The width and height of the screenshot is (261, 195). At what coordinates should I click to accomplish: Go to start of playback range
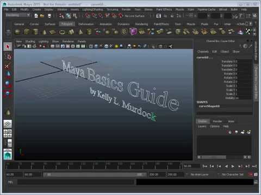205,166
